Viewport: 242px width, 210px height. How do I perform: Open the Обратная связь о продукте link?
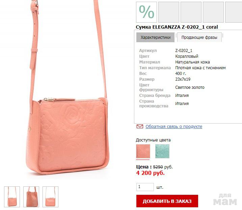[174, 127]
